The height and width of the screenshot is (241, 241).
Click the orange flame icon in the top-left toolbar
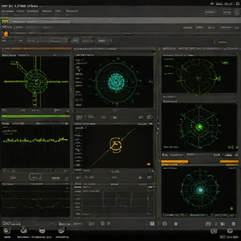[6, 34]
